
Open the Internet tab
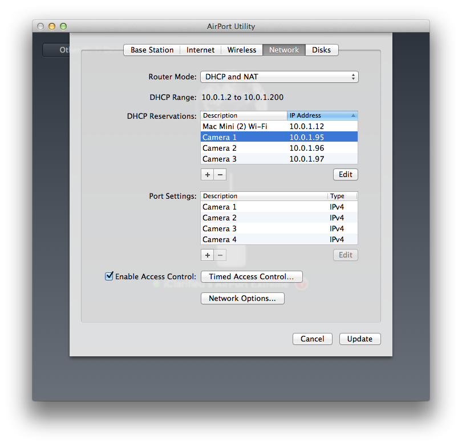(x=200, y=50)
